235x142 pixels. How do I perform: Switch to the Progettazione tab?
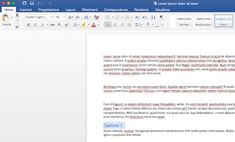point(49,10)
